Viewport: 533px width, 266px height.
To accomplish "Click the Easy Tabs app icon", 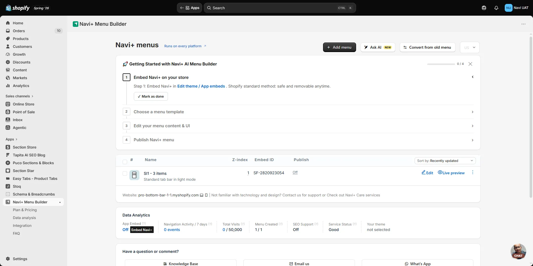I will [8, 178].
